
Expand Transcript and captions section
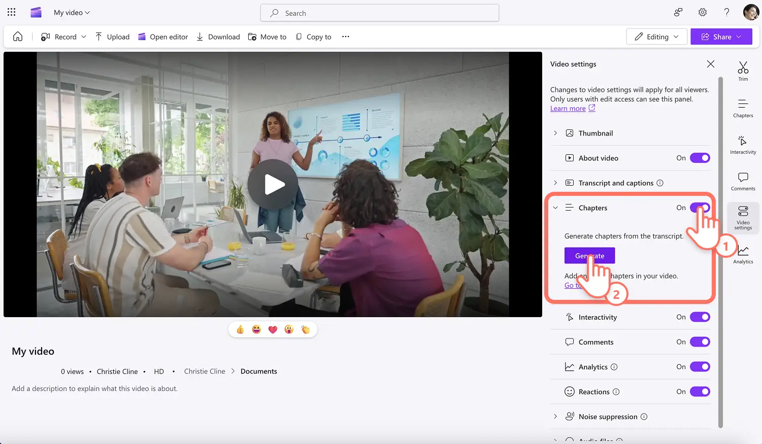555,183
